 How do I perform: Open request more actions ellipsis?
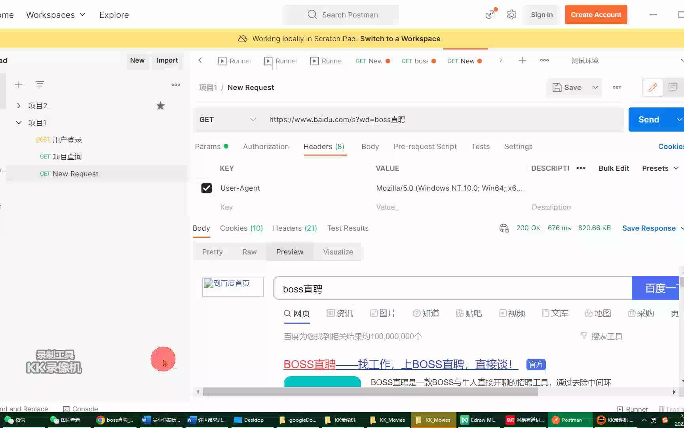(617, 88)
